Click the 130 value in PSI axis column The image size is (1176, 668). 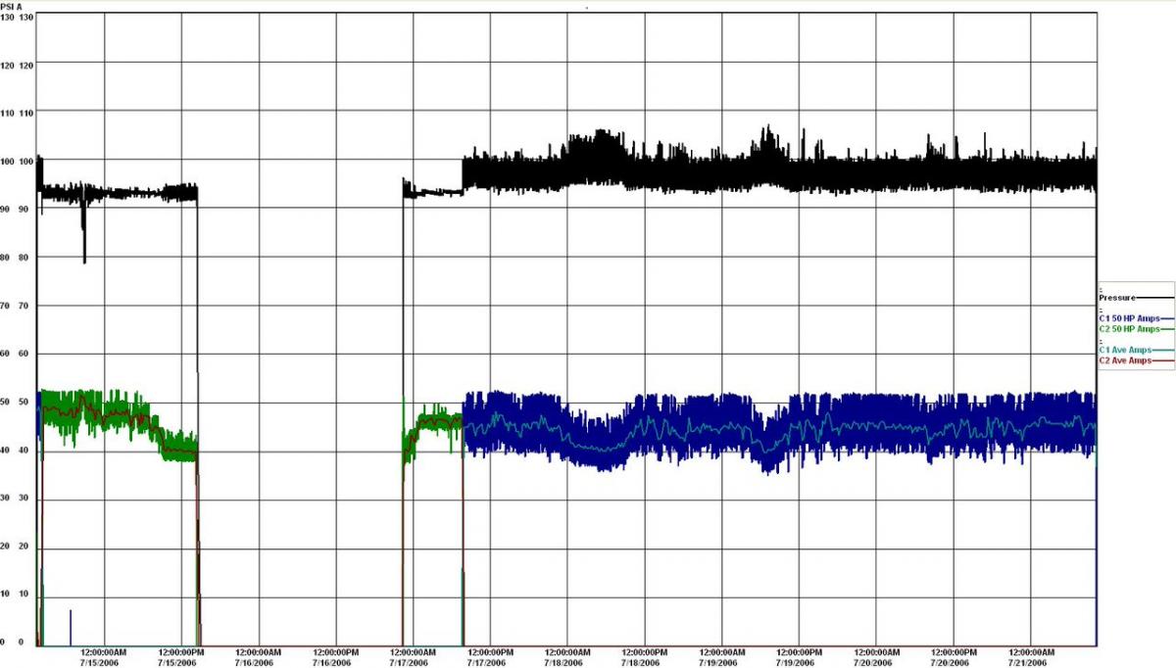coord(7,18)
